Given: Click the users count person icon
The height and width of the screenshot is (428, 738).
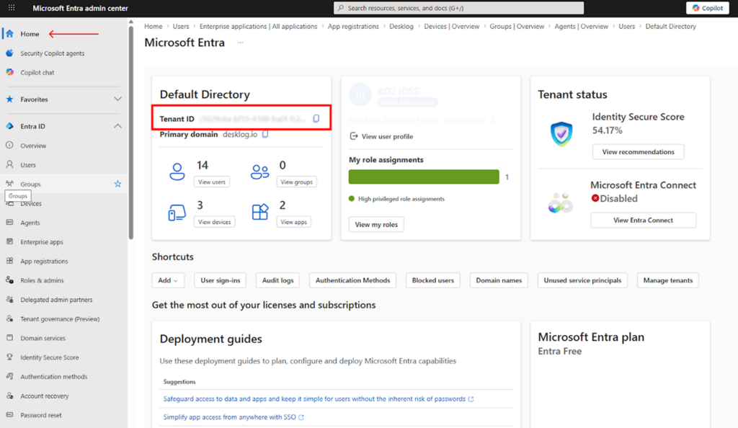Looking at the screenshot, I should 177,171.
